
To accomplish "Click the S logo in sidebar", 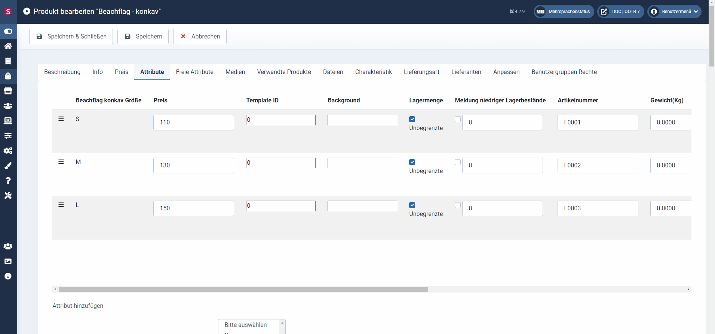I will click(8, 12).
